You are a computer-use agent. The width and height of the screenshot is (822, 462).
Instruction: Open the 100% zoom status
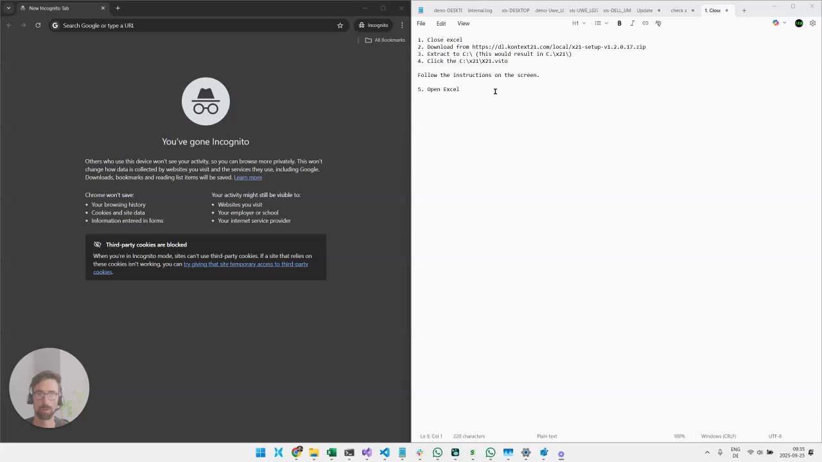[x=679, y=436]
